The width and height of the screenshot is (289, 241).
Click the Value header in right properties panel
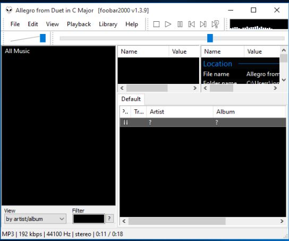click(x=262, y=51)
